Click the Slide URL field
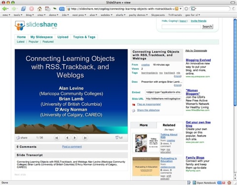This screenshot has height=185, width=237. (163, 99)
